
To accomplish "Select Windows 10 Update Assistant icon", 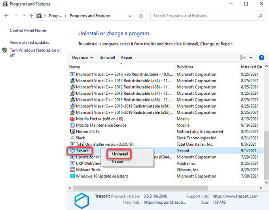I will (x=72, y=176).
